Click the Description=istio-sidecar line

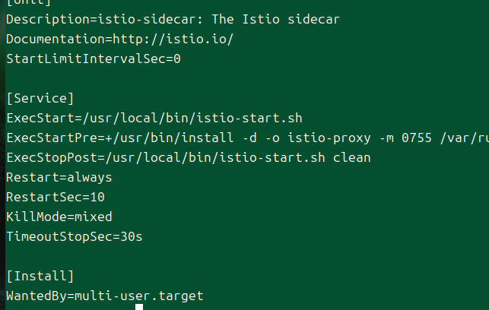(173, 20)
